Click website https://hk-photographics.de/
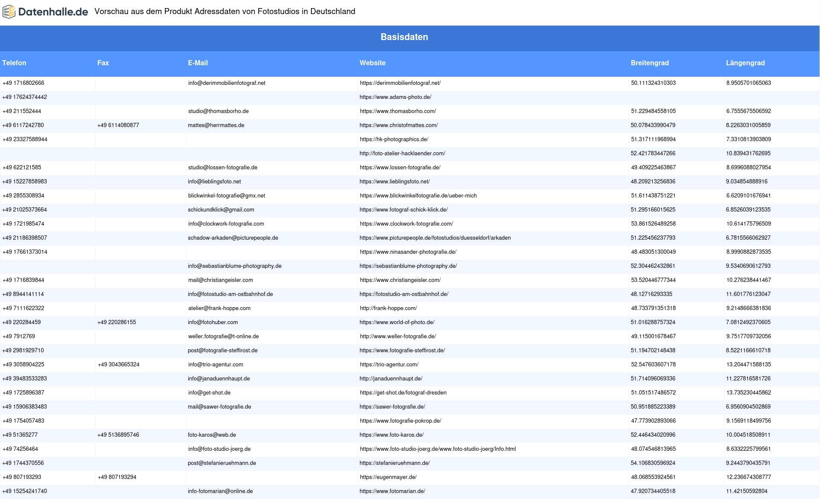This screenshot has width=820, height=499. coord(394,139)
